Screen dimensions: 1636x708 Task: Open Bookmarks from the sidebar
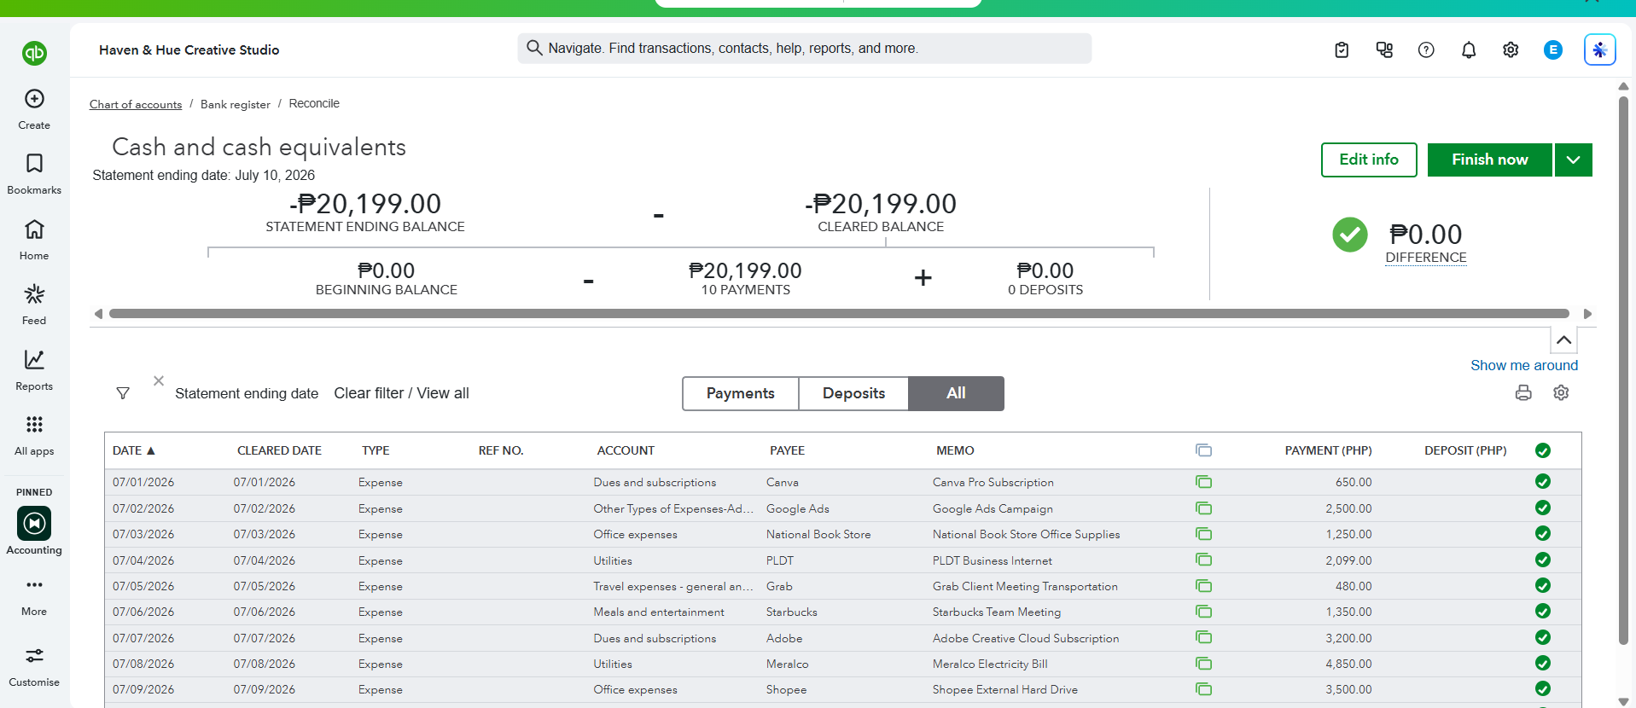[34, 174]
